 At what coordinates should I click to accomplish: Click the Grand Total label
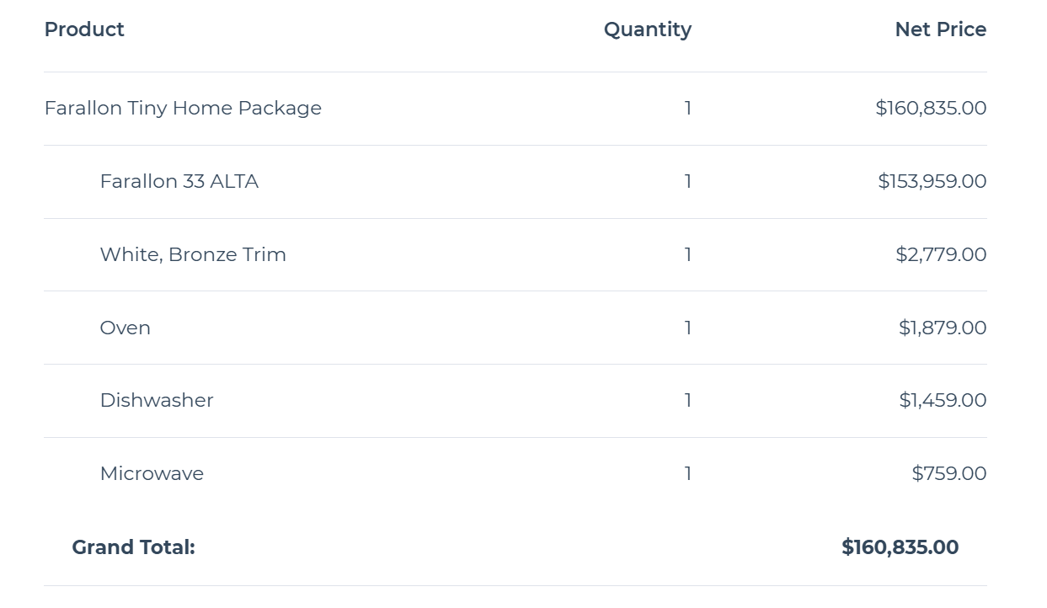click(133, 547)
